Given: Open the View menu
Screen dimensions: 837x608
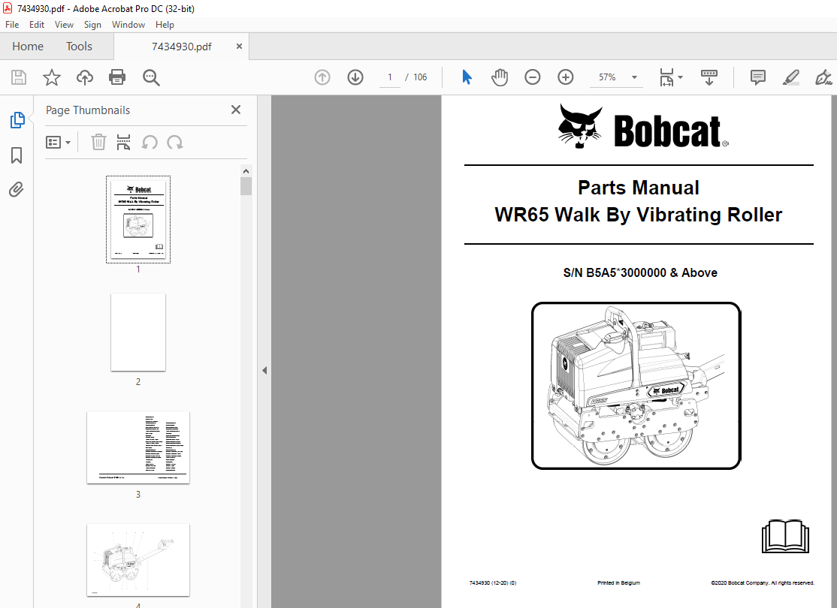Looking at the screenshot, I should pos(64,25).
